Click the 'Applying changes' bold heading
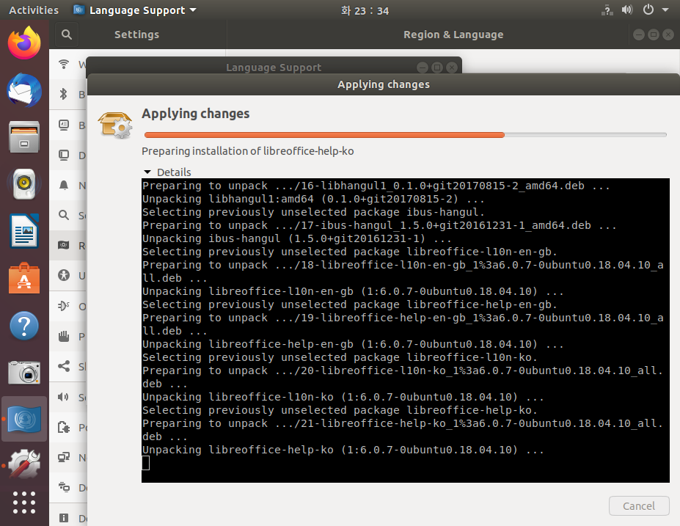Viewport: 680px width, 526px height. (196, 114)
